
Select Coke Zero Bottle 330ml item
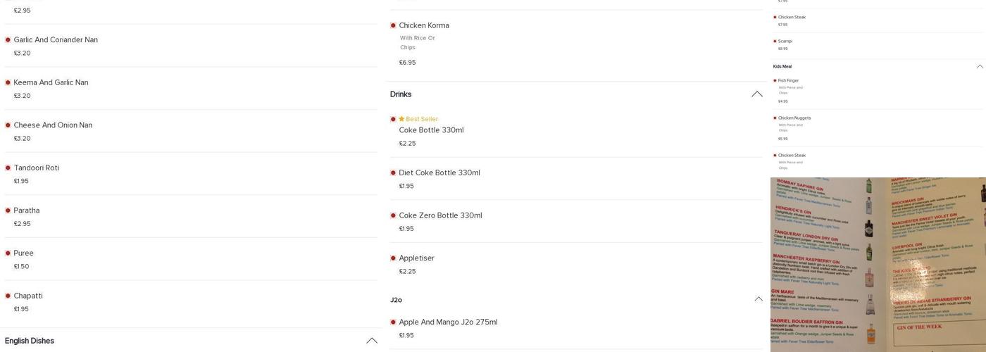click(x=440, y=215)
